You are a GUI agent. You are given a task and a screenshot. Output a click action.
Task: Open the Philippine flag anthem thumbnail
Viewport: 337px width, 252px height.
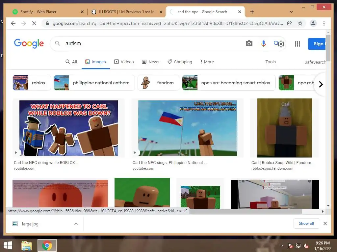coord(187,128)
